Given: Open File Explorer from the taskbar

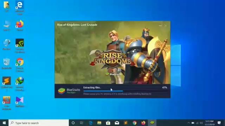Looking at the screenshot, I should 99,123.
